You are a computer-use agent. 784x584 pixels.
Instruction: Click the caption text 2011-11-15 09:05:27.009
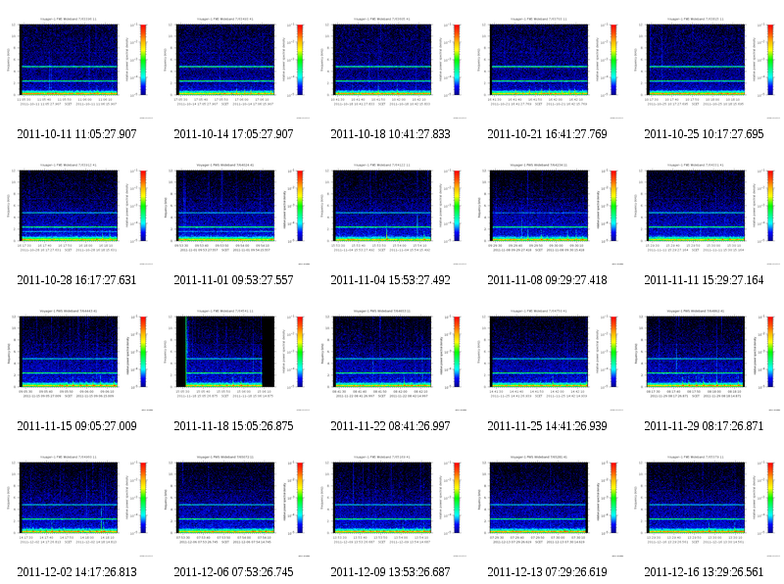(77, 426)
